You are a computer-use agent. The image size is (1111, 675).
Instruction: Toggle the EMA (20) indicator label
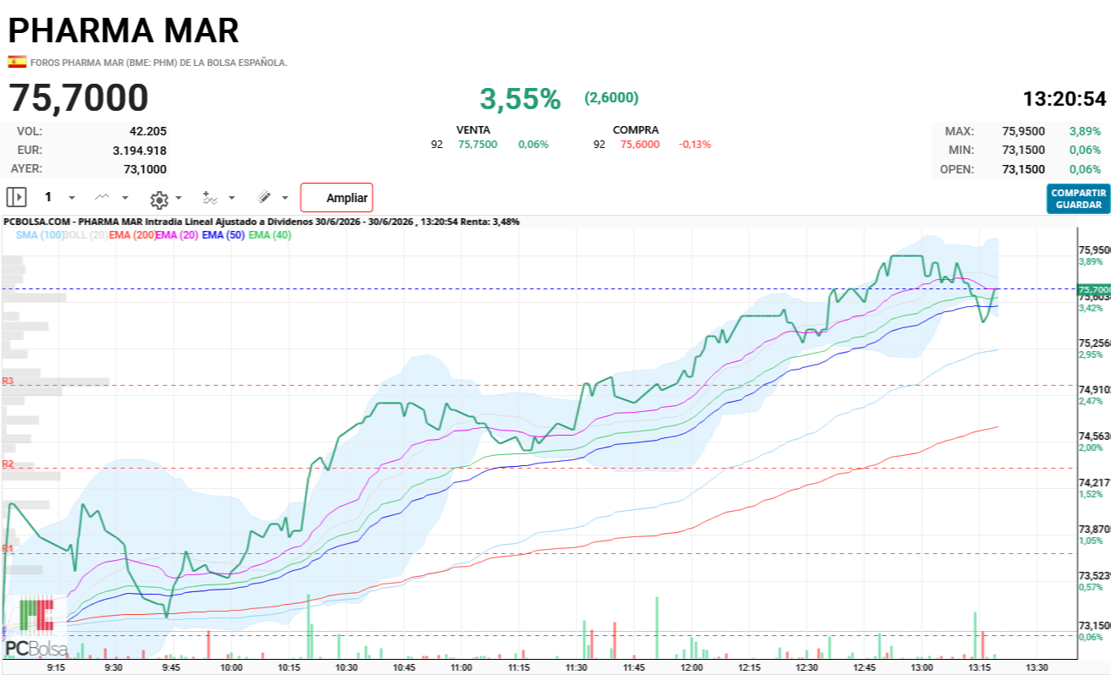[177, 235]
